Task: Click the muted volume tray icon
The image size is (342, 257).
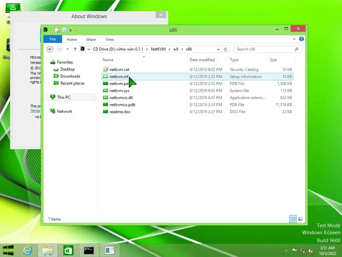Action: tap(310, 251)
